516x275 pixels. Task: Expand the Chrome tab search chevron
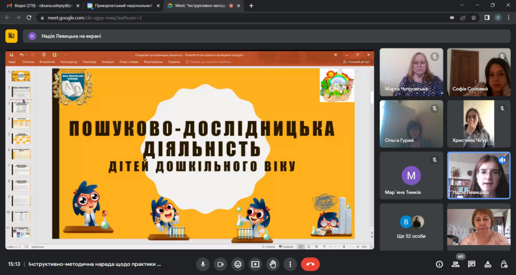coord(463,5)
